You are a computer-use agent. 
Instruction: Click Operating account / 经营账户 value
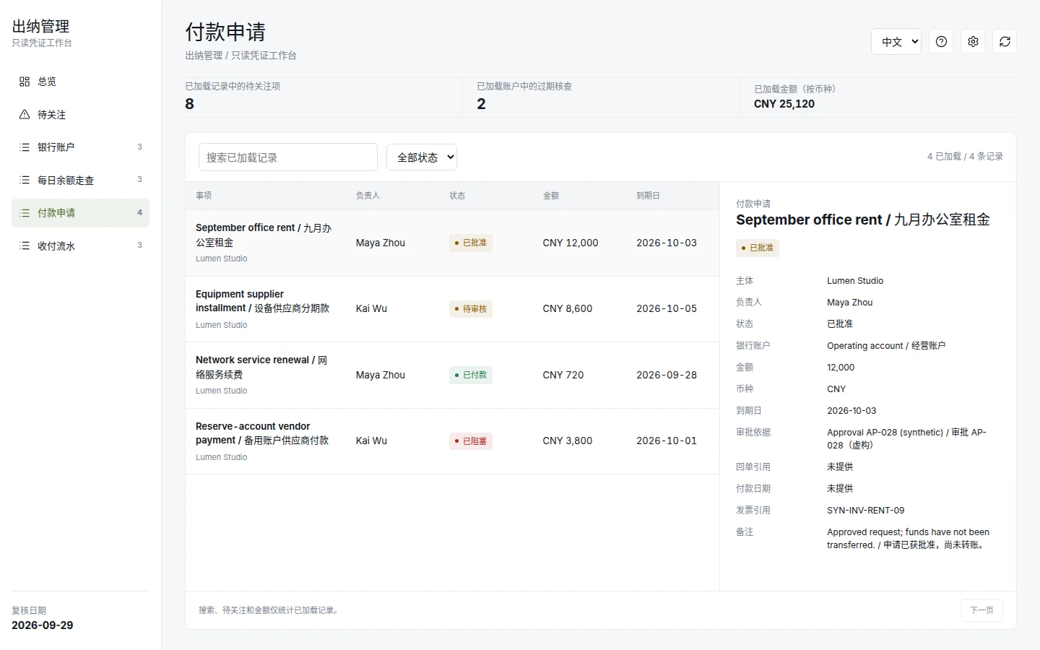tap(886, 346)
